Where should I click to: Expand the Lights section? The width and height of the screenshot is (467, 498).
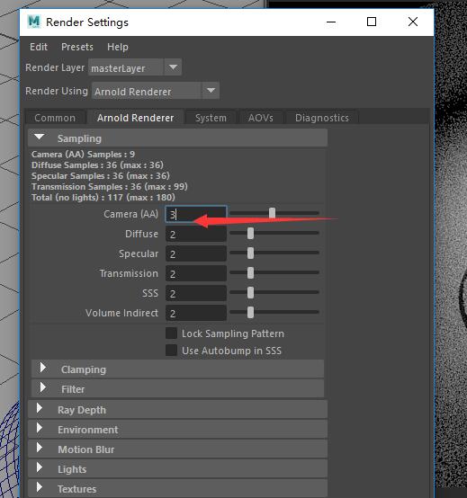[x=177, y=468]
